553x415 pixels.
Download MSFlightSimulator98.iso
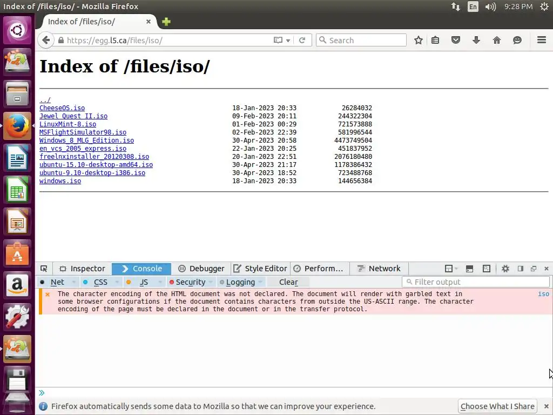coord(83,132)
